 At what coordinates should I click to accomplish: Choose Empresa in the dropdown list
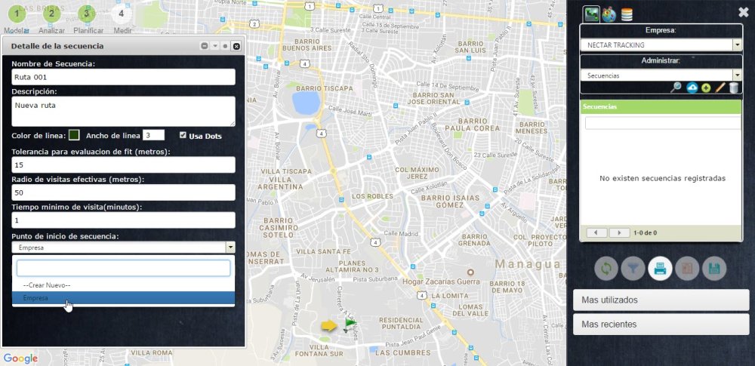[x=123, y=298]
